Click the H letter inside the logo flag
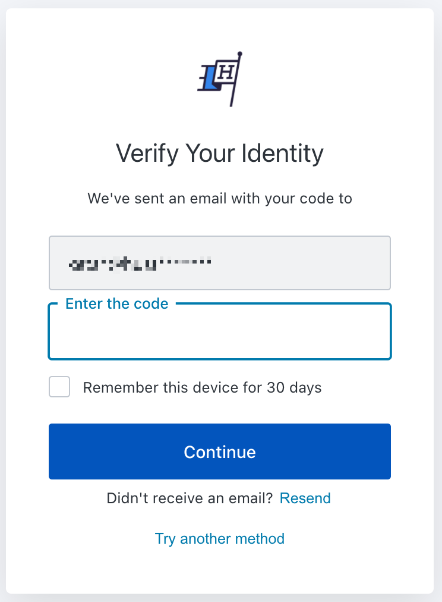Image resolution: width=442 pixels, height=602 pixels. click(226, 71)
